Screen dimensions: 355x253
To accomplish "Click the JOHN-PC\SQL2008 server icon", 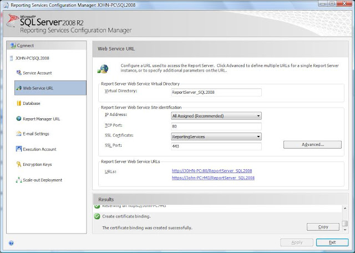I will pos(11,58).
